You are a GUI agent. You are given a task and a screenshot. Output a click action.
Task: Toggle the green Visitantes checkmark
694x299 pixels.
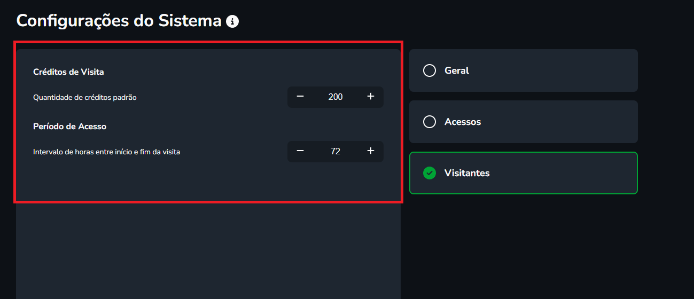(430, 173)
